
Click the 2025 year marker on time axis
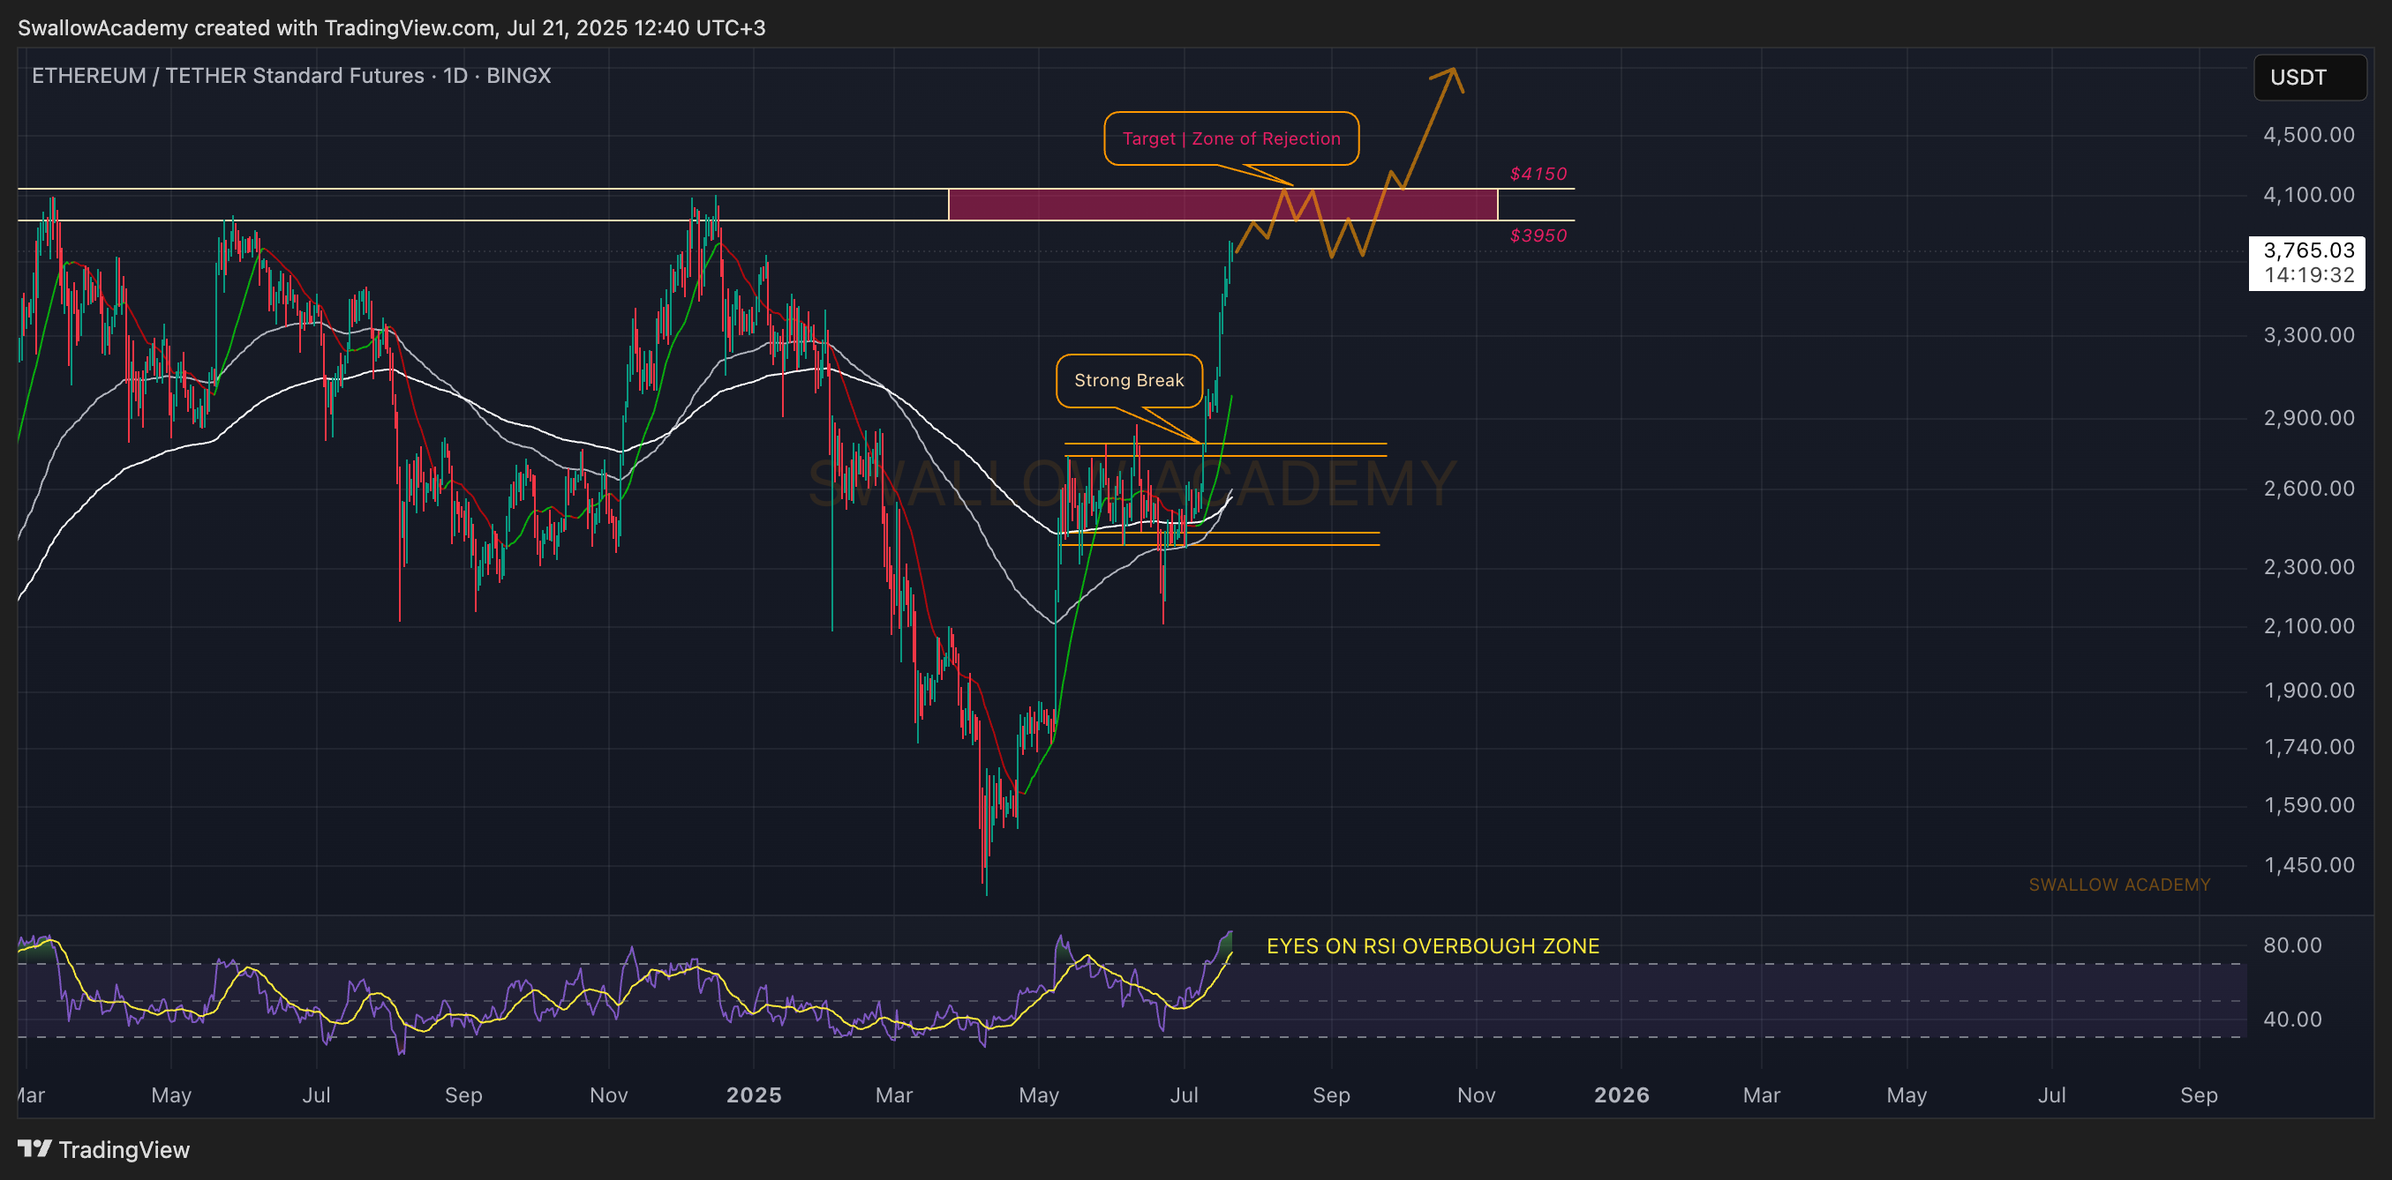coord(754,1094)
